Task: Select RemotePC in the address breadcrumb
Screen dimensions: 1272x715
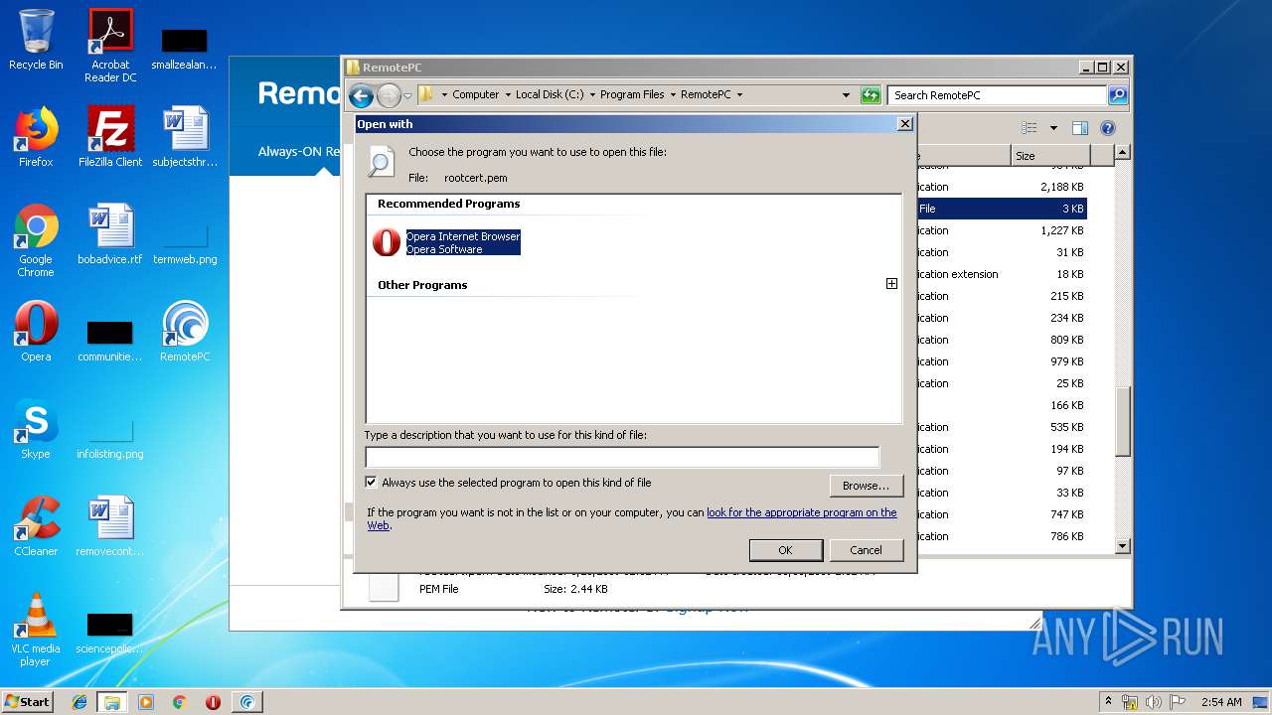Action: (706, 95)
